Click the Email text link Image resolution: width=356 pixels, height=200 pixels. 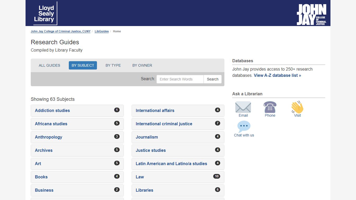pos(243,115)
